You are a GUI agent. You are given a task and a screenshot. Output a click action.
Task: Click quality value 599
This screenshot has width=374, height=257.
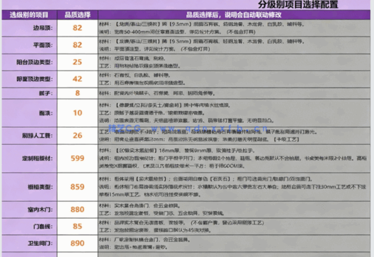pos(78,158)
